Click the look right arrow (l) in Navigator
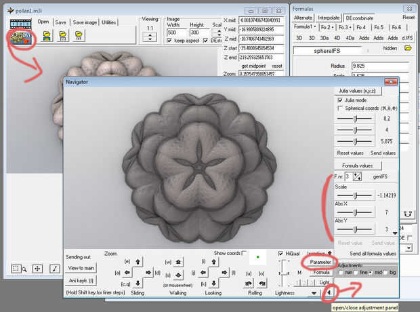 [224, 272]
